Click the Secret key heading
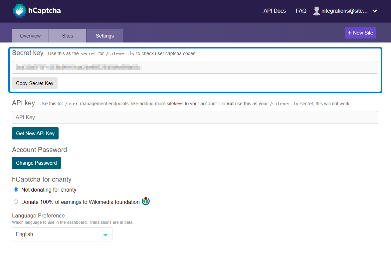This screenshot has width=391, height=253. point(28,53)
